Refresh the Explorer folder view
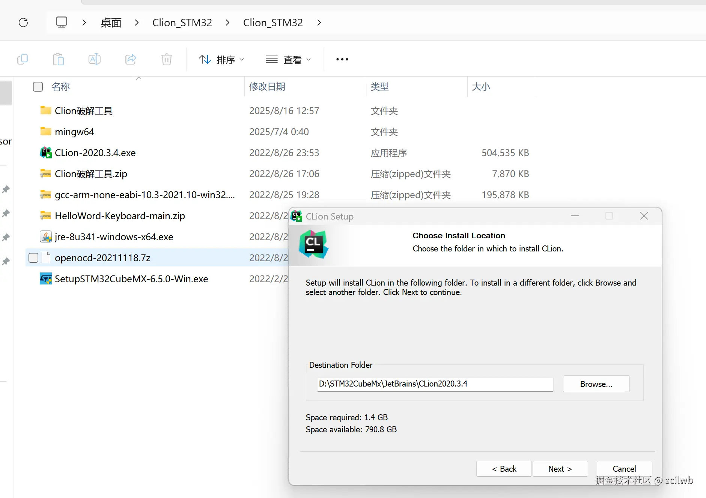This screenshot has height=498, width=706. click(23, 23)
